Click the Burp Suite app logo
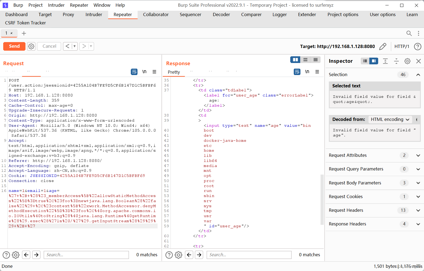The height and width of the screenshot is (271, 424). [5, 5]
